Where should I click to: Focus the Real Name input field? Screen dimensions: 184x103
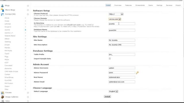pos(122,77)
